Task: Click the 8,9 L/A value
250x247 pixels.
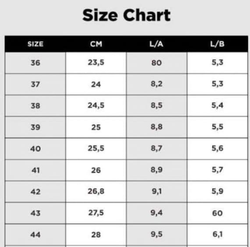Action: (157, 170)
